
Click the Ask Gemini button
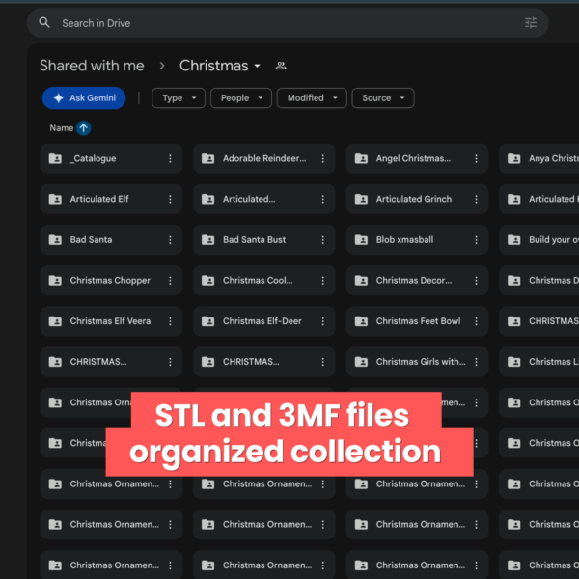(84, 98)
